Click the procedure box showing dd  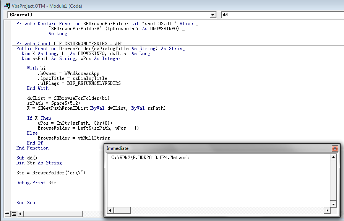[282, 15]
